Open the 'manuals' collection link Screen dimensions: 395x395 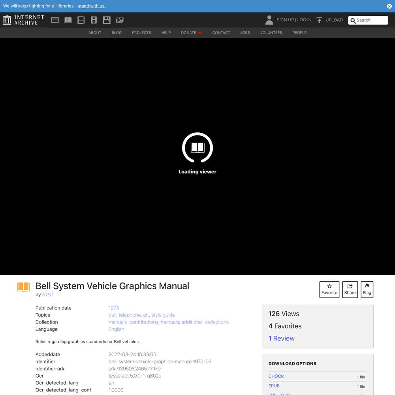170,322
